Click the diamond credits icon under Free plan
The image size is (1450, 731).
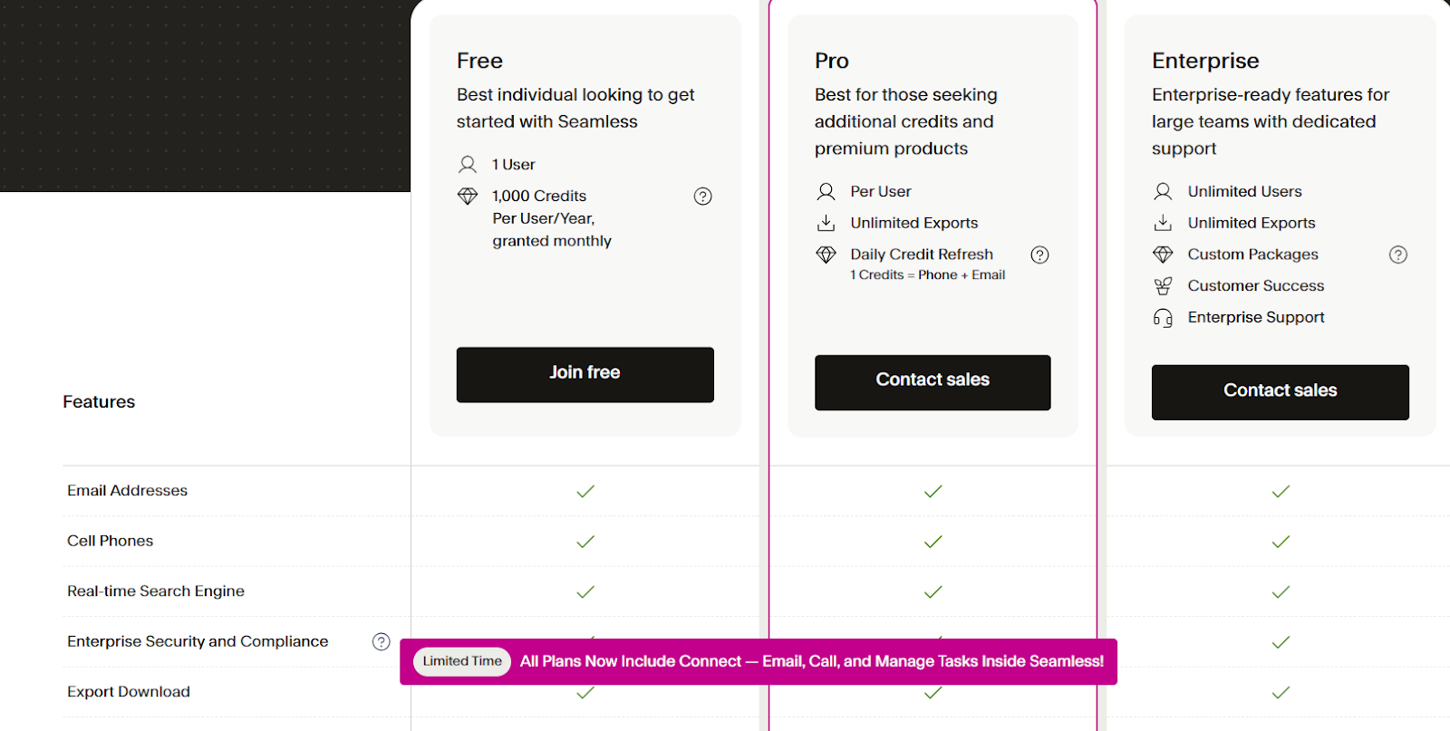click(x=469, y=196)
